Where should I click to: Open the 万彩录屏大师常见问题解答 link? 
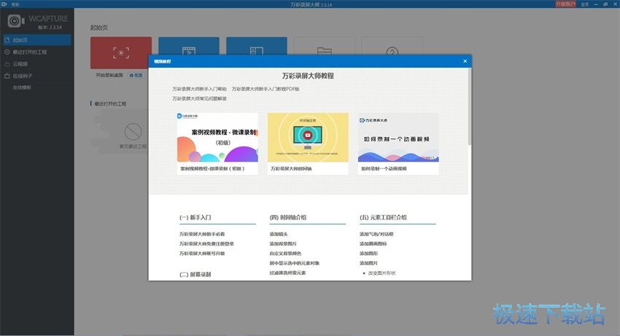coord(200,98)
